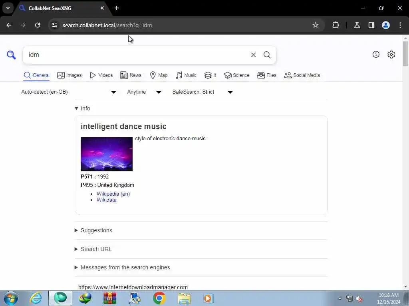Reload the current page
The width and height of the screenshot is (409, 306).
(38, 25)
